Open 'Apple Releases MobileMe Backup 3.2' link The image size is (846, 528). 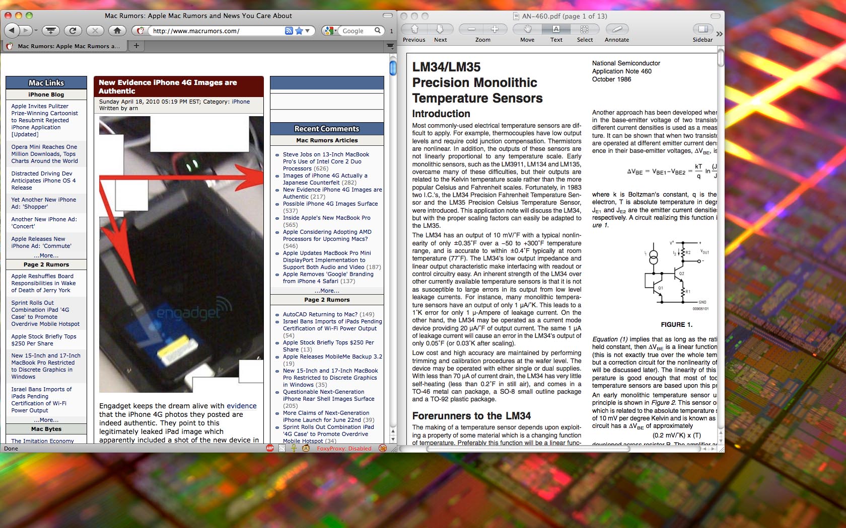pos(332,357)
